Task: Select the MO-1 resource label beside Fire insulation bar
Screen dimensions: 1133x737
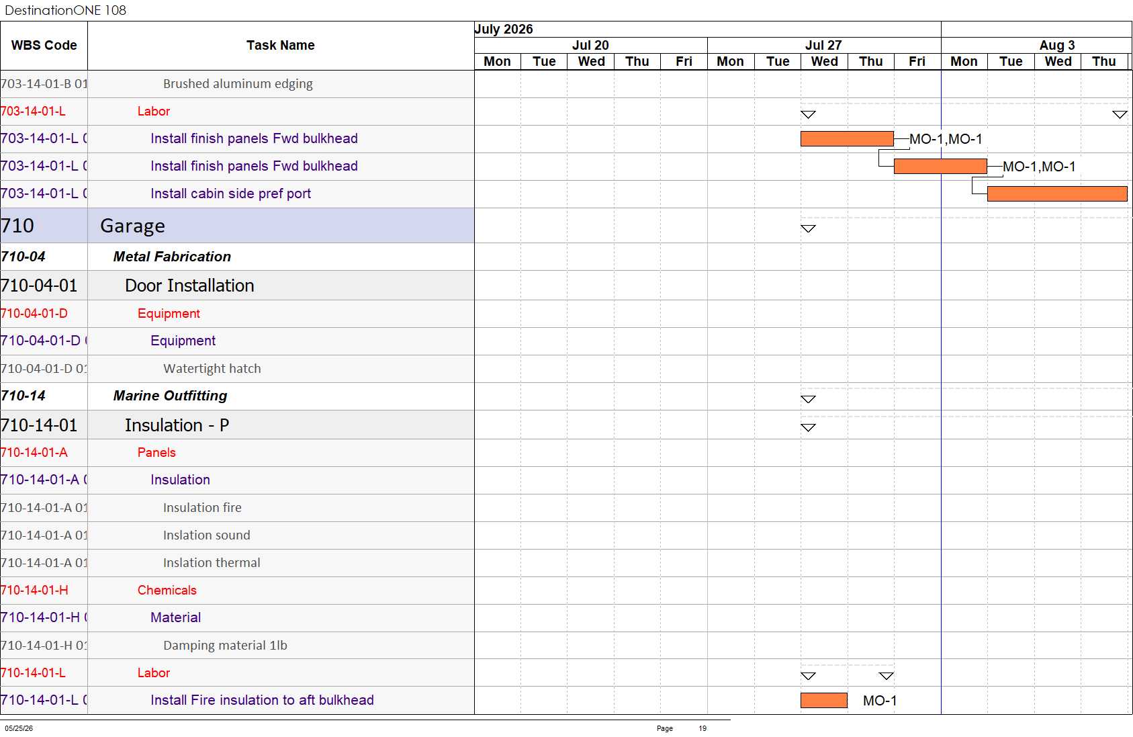Action: pyautogui.click(x=880, y=701)
